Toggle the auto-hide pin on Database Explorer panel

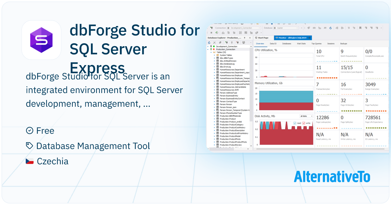(244, 38)
